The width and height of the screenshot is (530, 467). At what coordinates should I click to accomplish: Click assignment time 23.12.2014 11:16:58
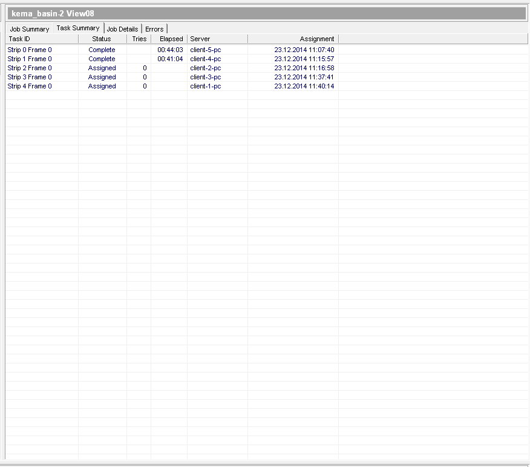point(304,68)
